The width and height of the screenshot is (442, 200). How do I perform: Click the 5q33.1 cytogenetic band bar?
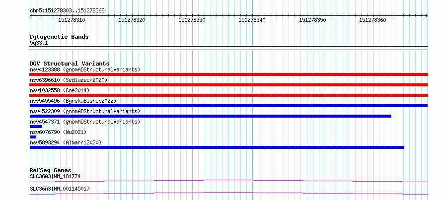[228, 48]
